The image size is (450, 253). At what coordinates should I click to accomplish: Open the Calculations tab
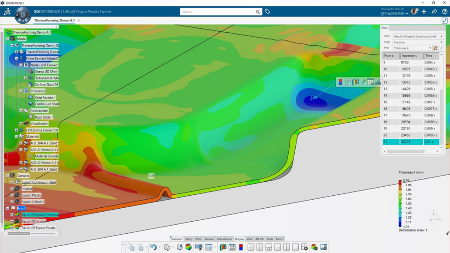(x=224, y=239)
